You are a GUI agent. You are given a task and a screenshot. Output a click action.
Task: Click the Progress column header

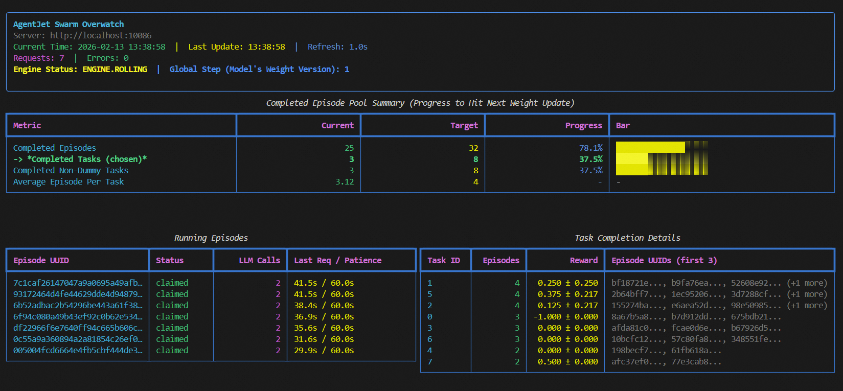point(583,126)
